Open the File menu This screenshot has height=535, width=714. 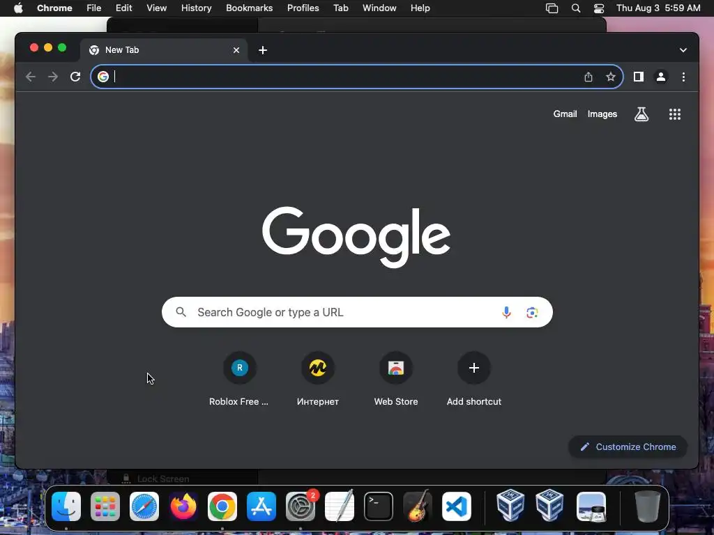click(x=94, y=8)
